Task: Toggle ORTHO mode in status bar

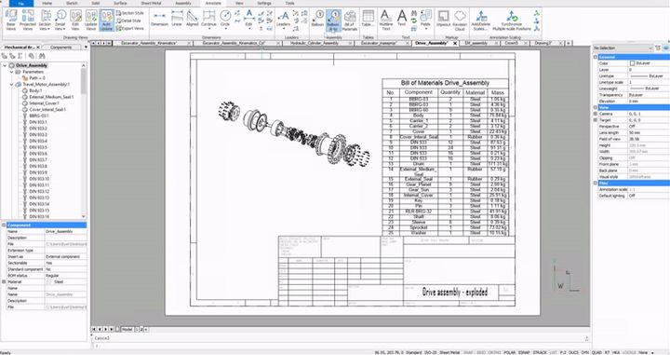Action: click(494, 352)
